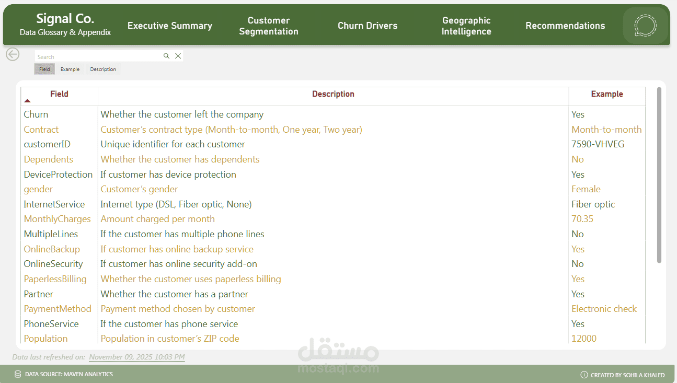
Task: Click 'Unique identifier for each customer'
Action: pyautogui.click(x=173, y=144)
